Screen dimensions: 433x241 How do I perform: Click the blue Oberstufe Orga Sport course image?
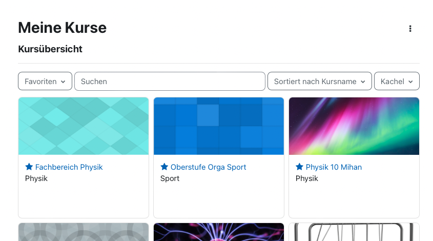point(219,126)
